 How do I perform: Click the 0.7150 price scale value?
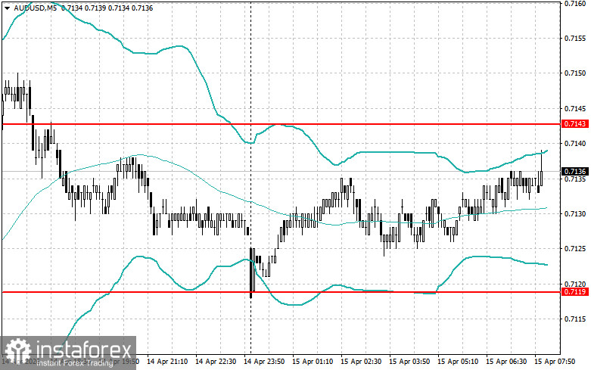(x=575, y=73)
